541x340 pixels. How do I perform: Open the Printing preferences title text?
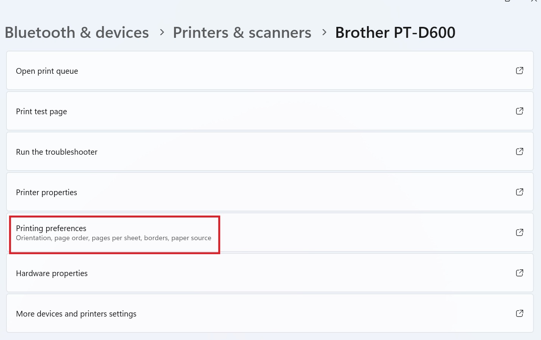coord(51,228)
